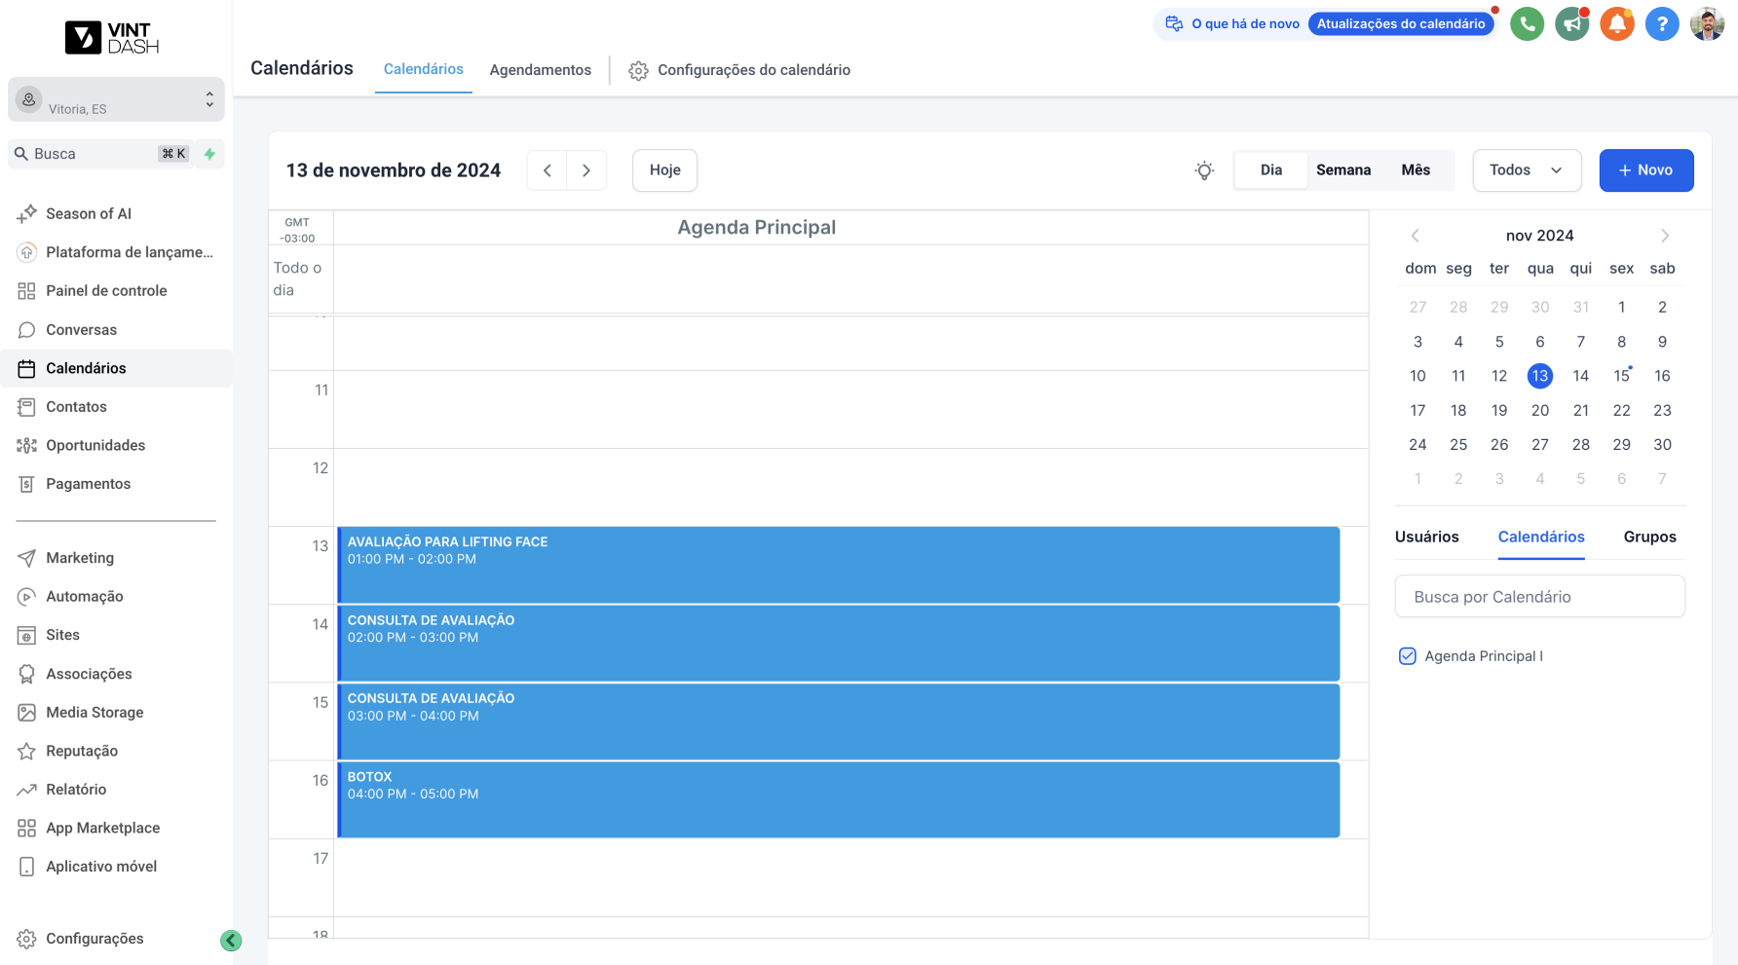Screen dimensions: 1738x965
Task: Open CONSULTA DE AVALIAÇÃO 03:00 PM appointment
Action: [x=838, y=722]
